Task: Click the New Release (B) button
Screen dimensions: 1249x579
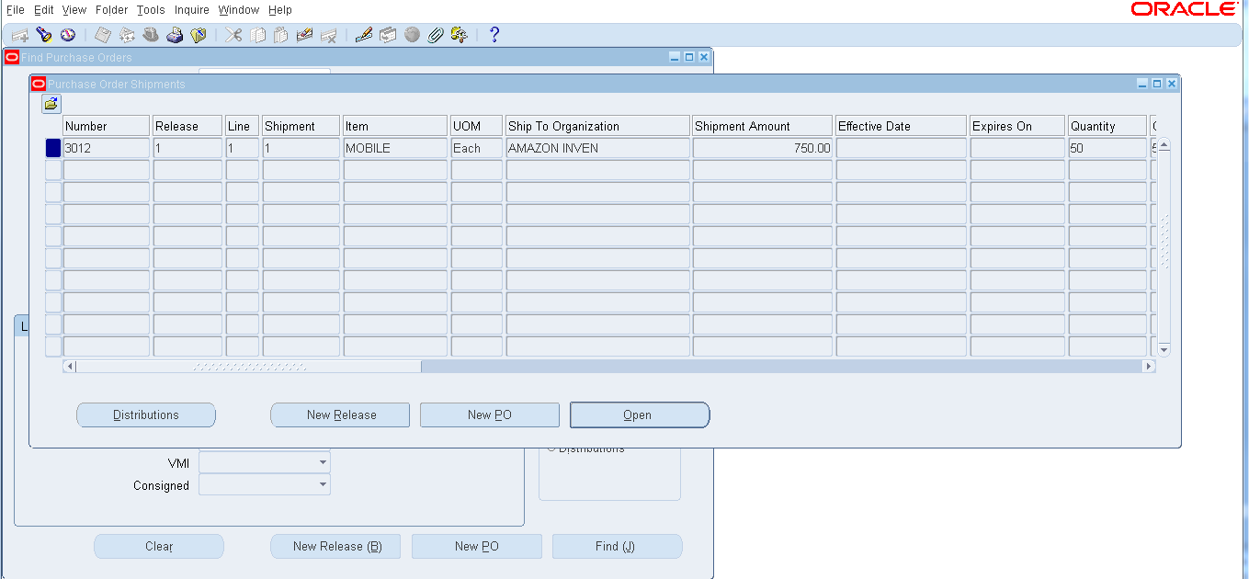Action: (337, 547)
